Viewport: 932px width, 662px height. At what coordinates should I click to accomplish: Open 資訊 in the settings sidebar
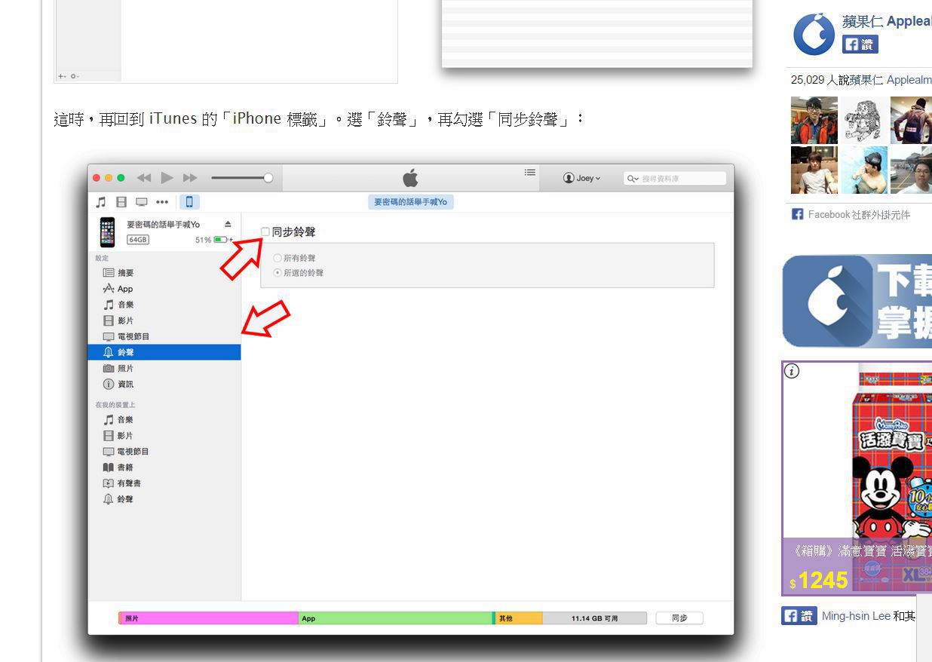pos(164,384)
